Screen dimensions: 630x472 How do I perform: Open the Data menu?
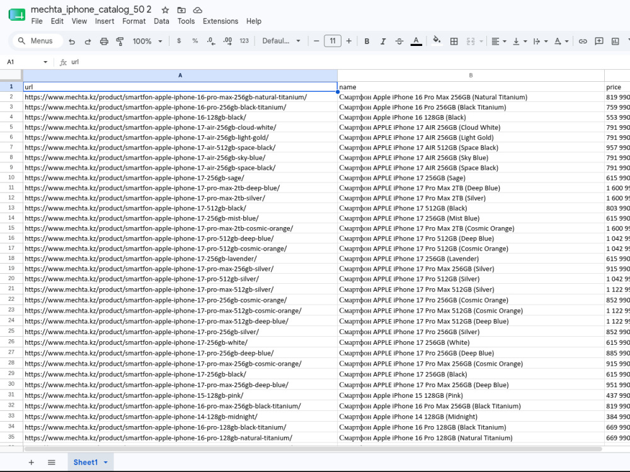click(161, 21)
